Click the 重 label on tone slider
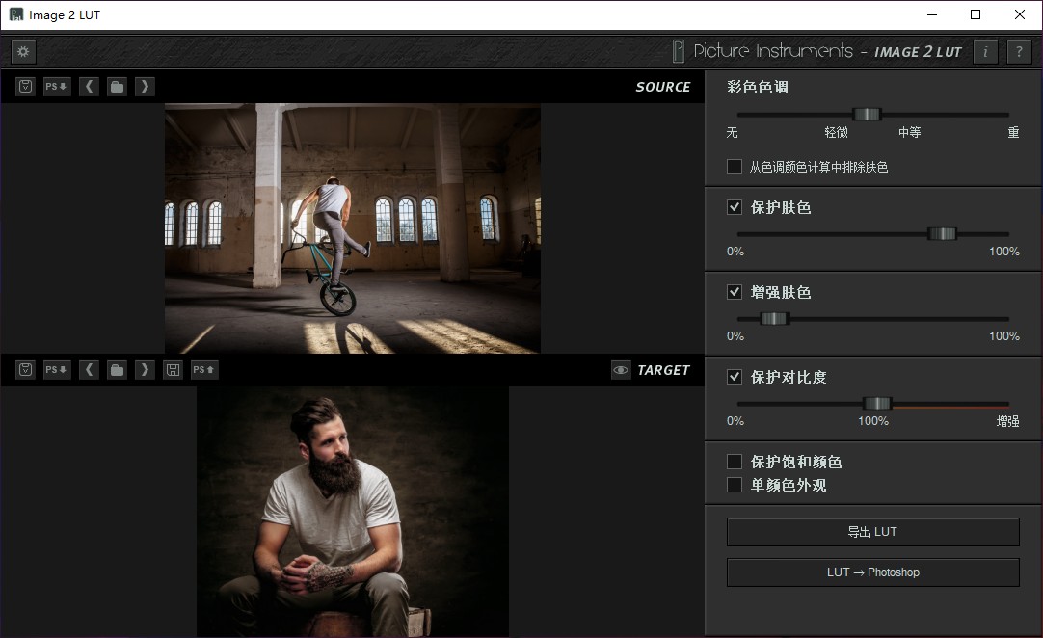This screenshot has height=638, width=1043. click(1013, 132)
